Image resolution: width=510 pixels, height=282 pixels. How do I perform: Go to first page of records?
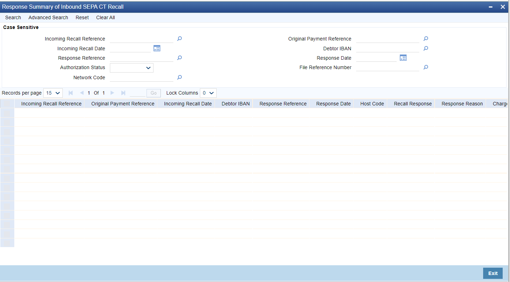click(x=71, y=93)
